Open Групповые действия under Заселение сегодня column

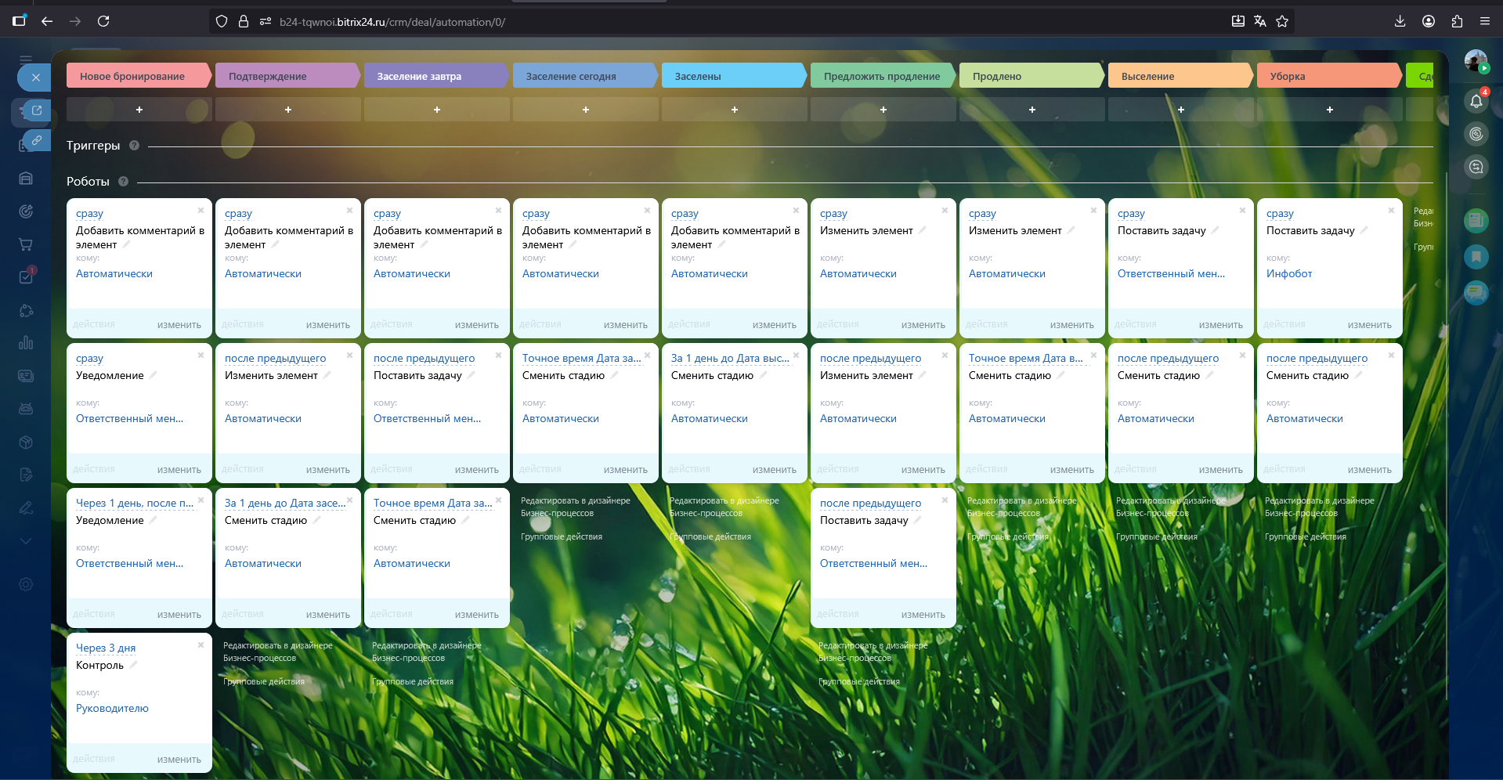pyautogui.click(x=562, y=536)
